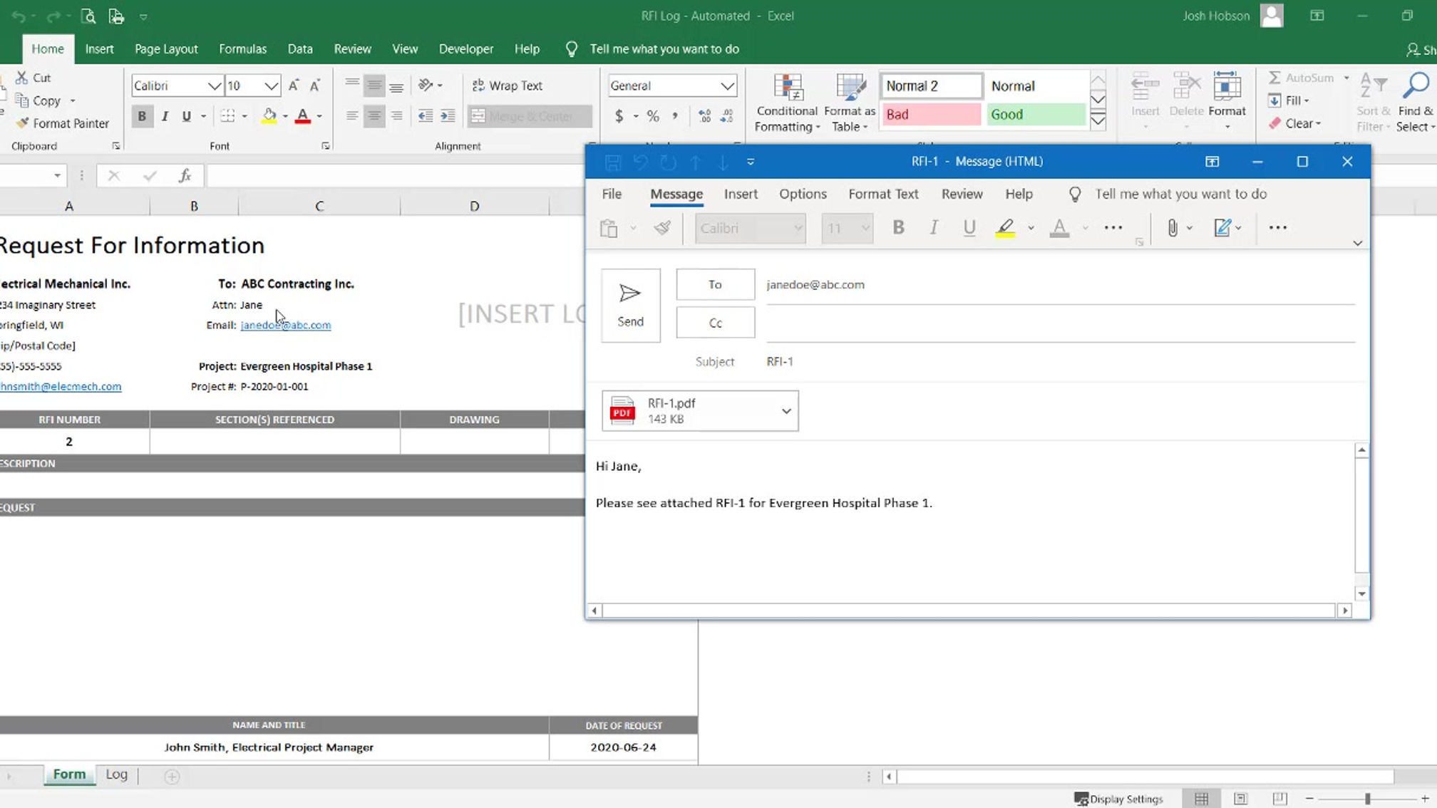
Task: Click the Excel Cut command
Action: pos(34,78)
